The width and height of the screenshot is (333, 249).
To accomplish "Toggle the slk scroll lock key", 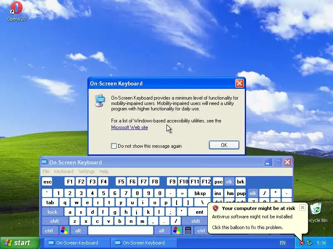I will (x=229, y=182).
